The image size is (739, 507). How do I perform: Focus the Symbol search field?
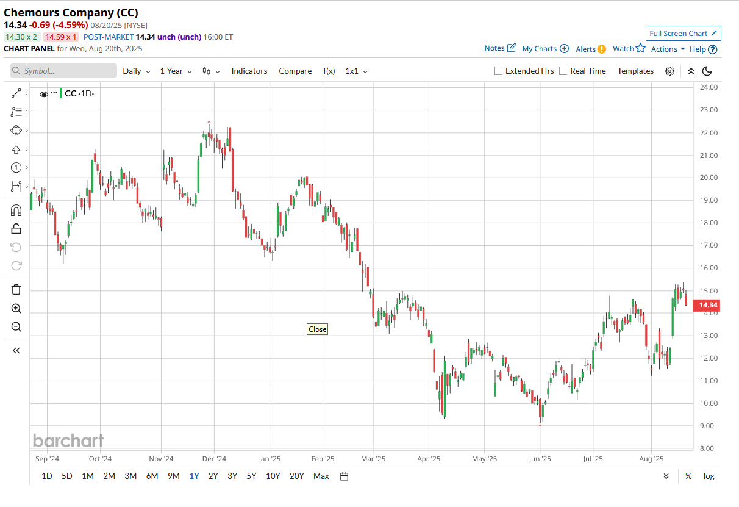tap(63, 71)
